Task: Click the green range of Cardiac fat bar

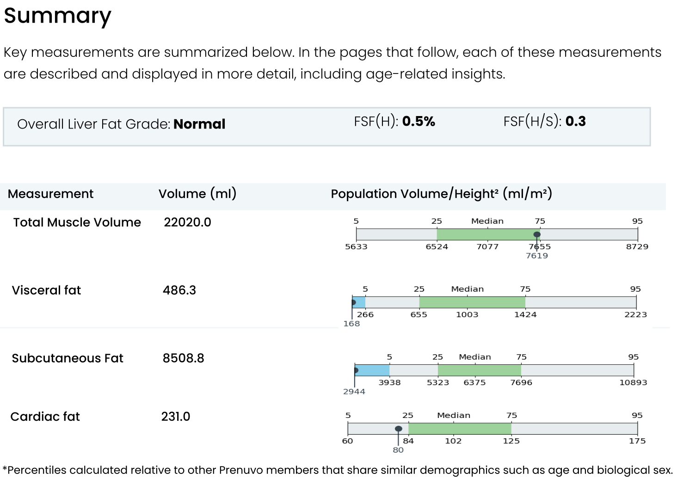Action: (459, 429)
